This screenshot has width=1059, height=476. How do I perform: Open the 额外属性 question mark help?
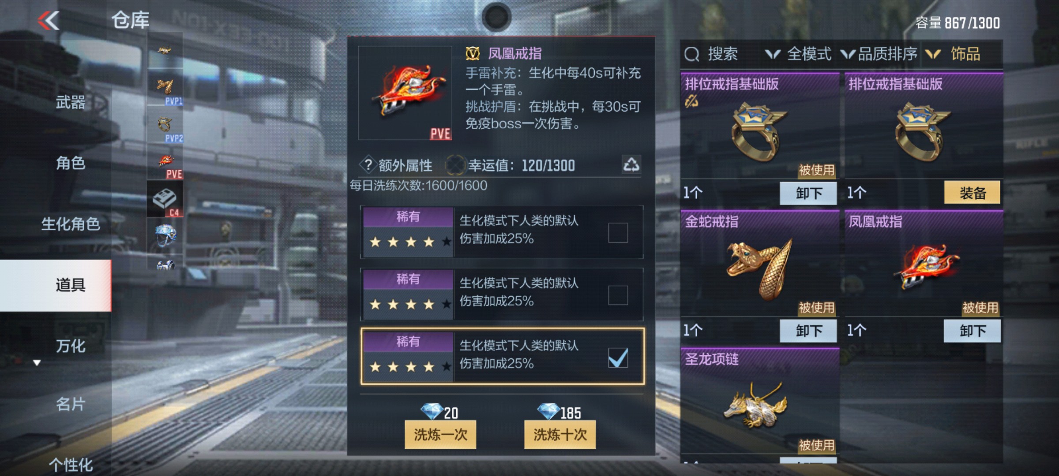368,165
